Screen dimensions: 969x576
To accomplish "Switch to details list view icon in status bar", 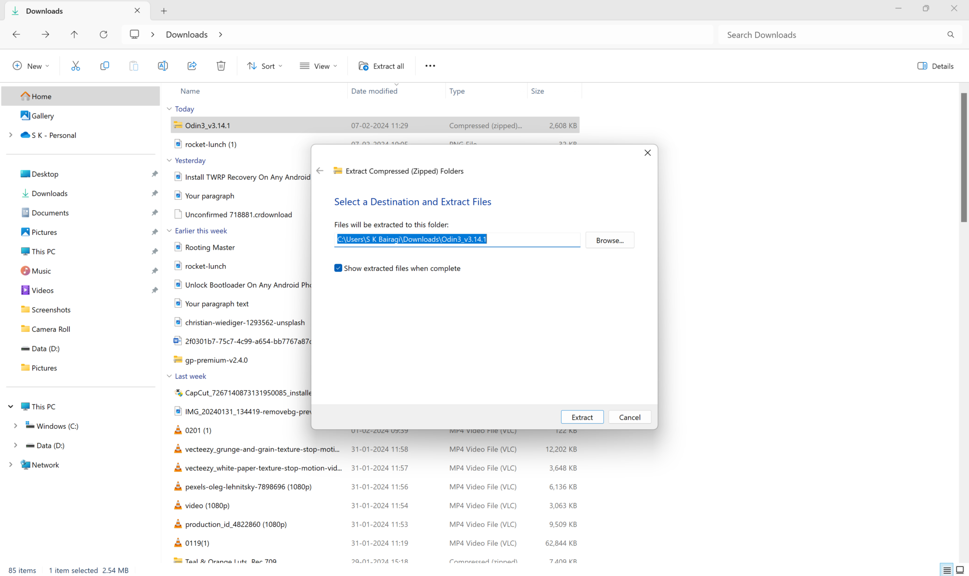I will point(947,570).
